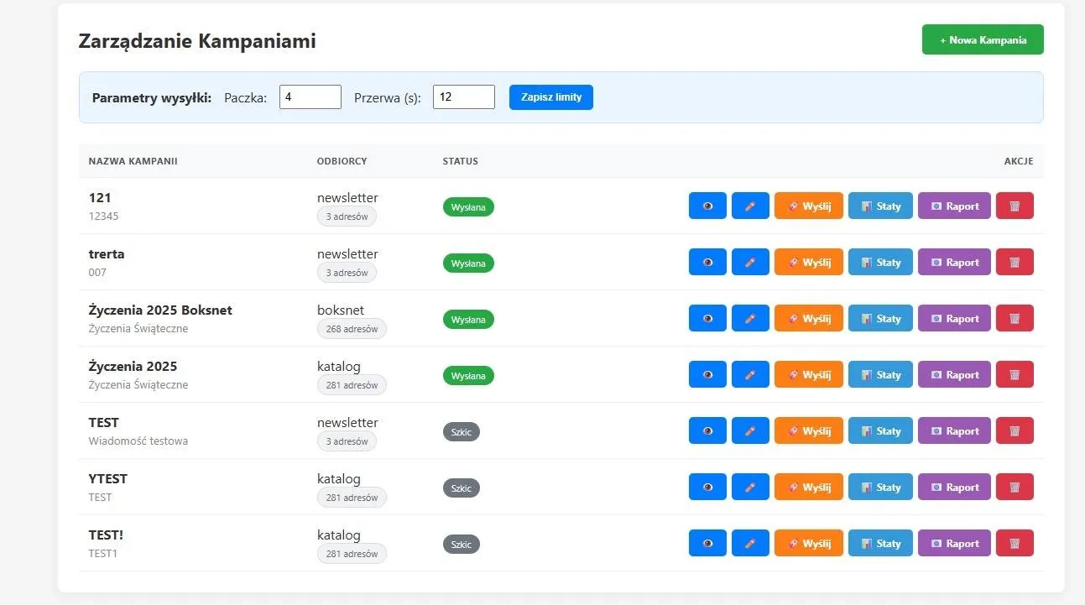The width and height of the screenshot is (1085, 605).
Task: Delete the Życzenia 2025 Boksnet campaign via trash icon
Action: pyautogui.click(x=1015, y=319)
